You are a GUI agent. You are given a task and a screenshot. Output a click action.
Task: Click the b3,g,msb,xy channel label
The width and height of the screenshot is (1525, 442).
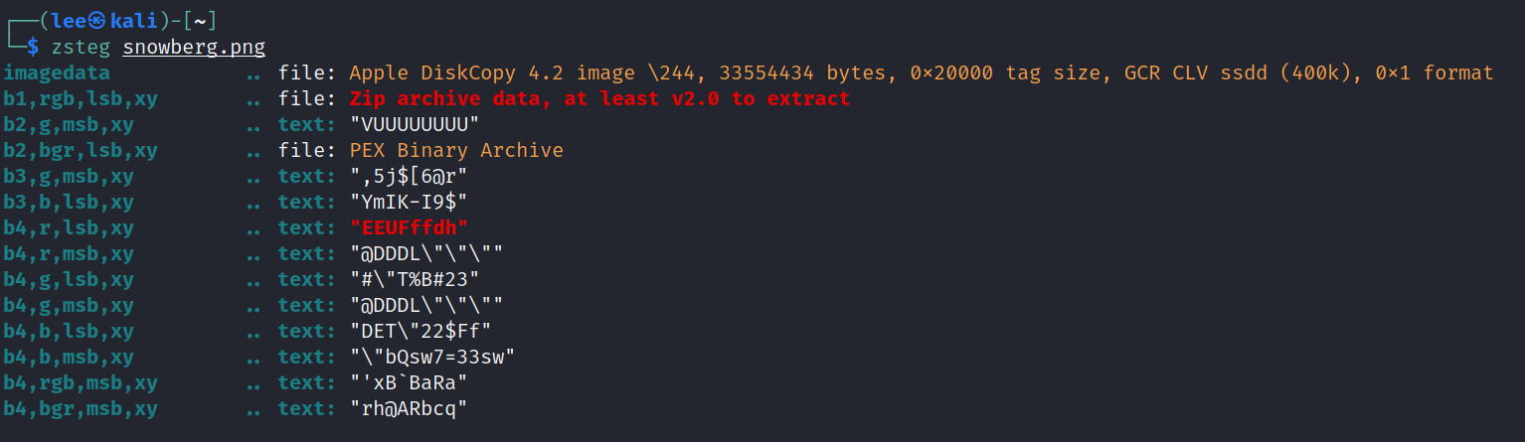(69, 176)
